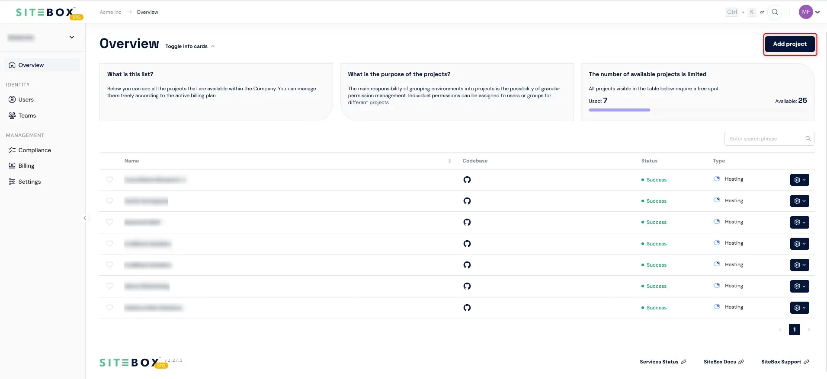Favorite the fifth project with its heart icon

pyautogui.click(x=109, y=265)
